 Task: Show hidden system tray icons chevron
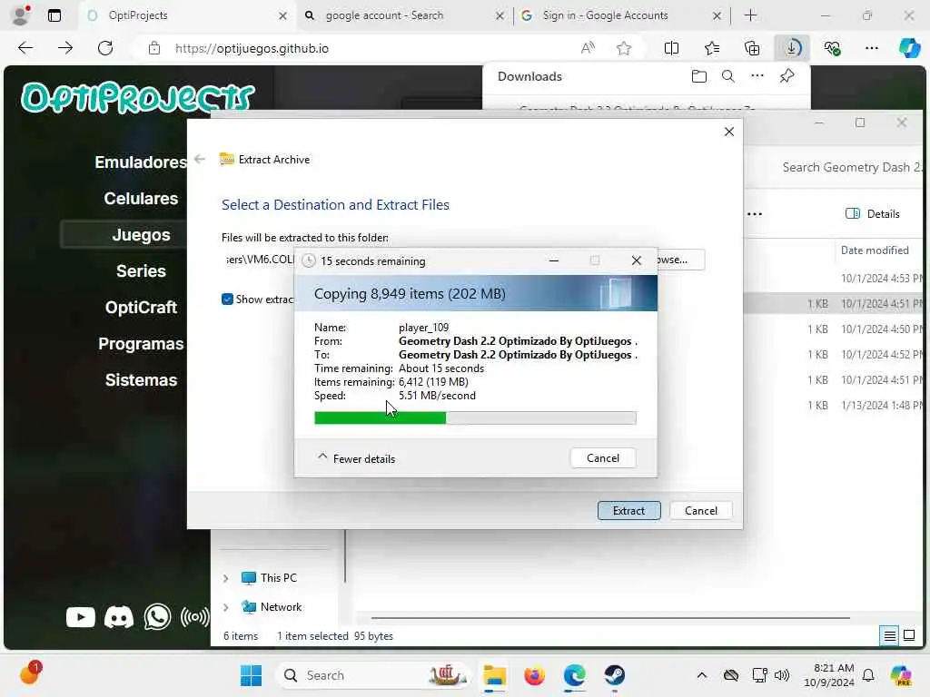click(x=702, y=675)
